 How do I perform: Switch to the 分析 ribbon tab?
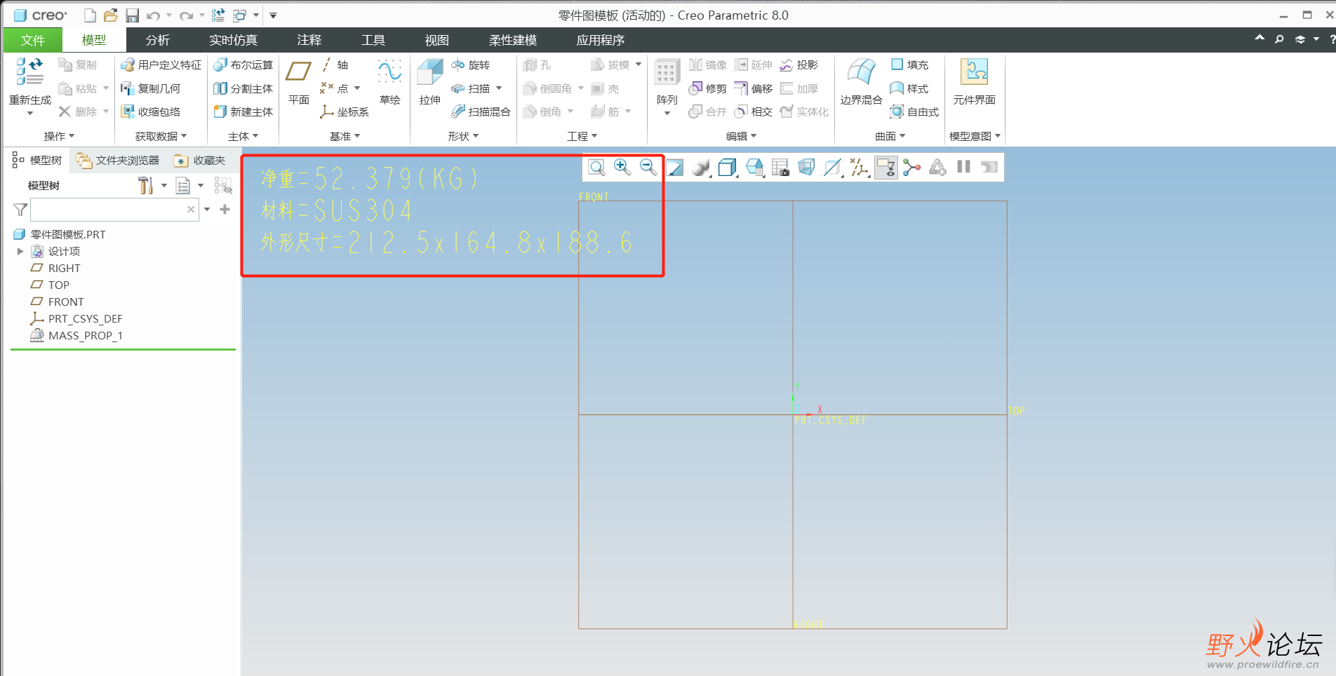click(157, 40)
